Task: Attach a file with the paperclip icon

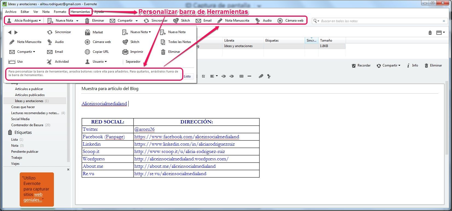Action: pyautogui.click(x=261, y=76)
